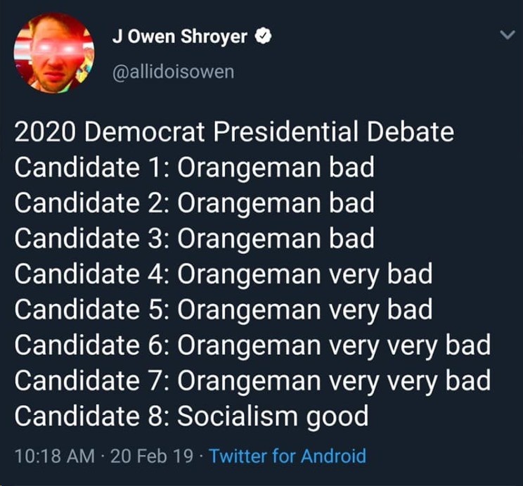This screenshot has height=486, width=523.
Task: Click the 20 Feb 19 date
Action: click(x=152, y=456)
